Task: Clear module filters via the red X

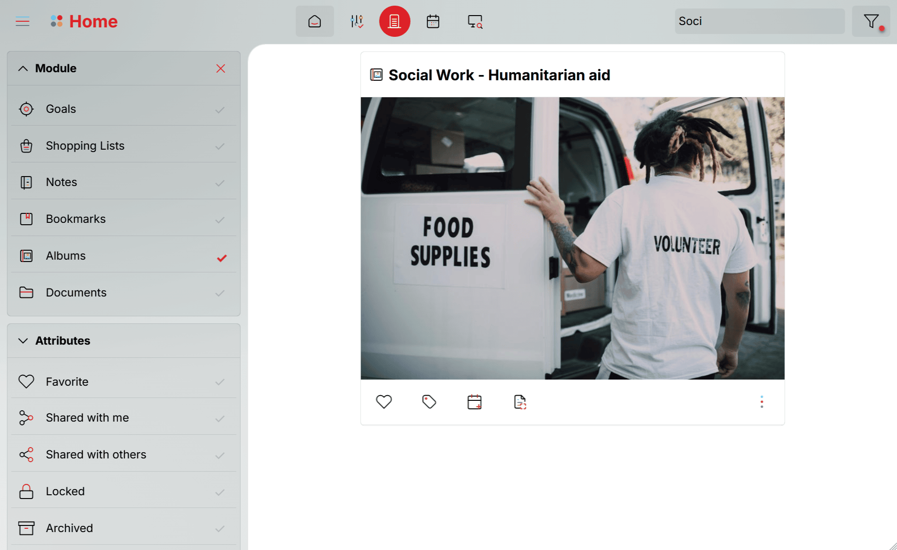Action: (x=220, y=68)
